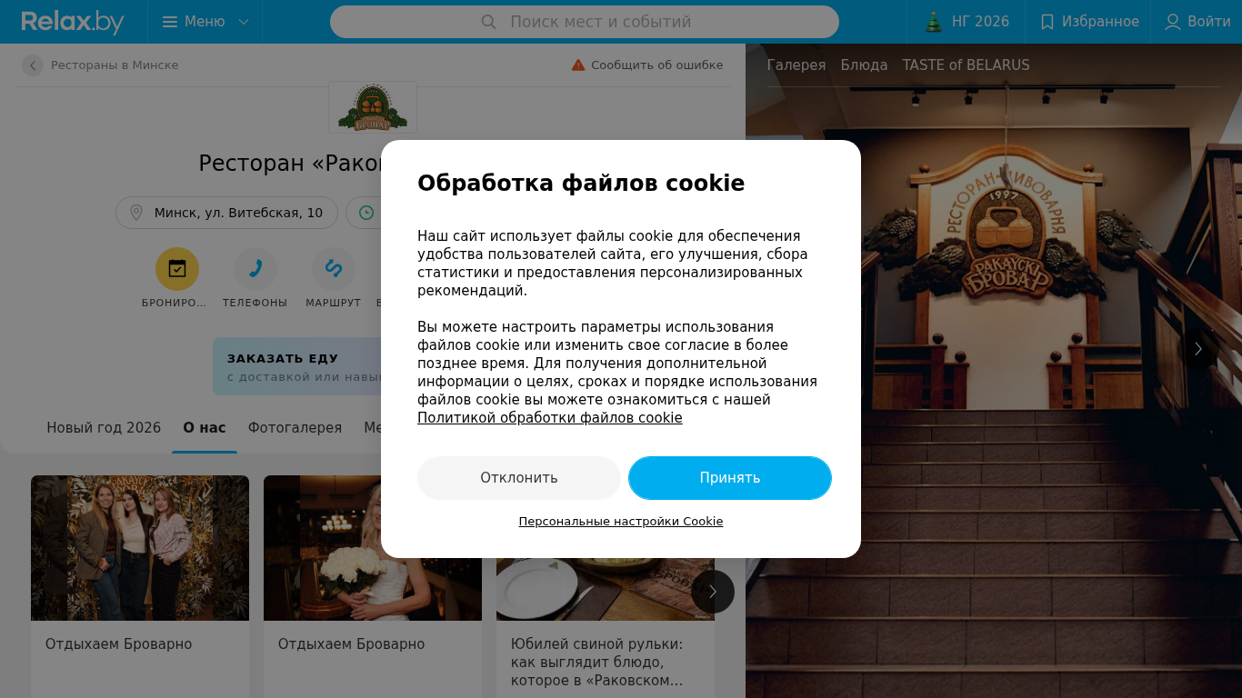Go back to Рестораны в Минске

[101, 65]
